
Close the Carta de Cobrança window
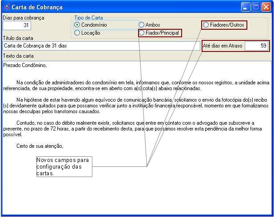266,7
